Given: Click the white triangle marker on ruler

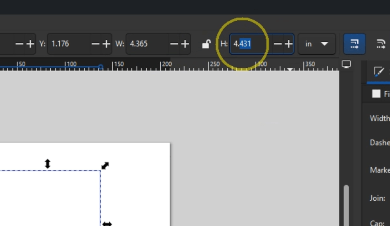Looking at the screenshot, I should tap(290, 70).
